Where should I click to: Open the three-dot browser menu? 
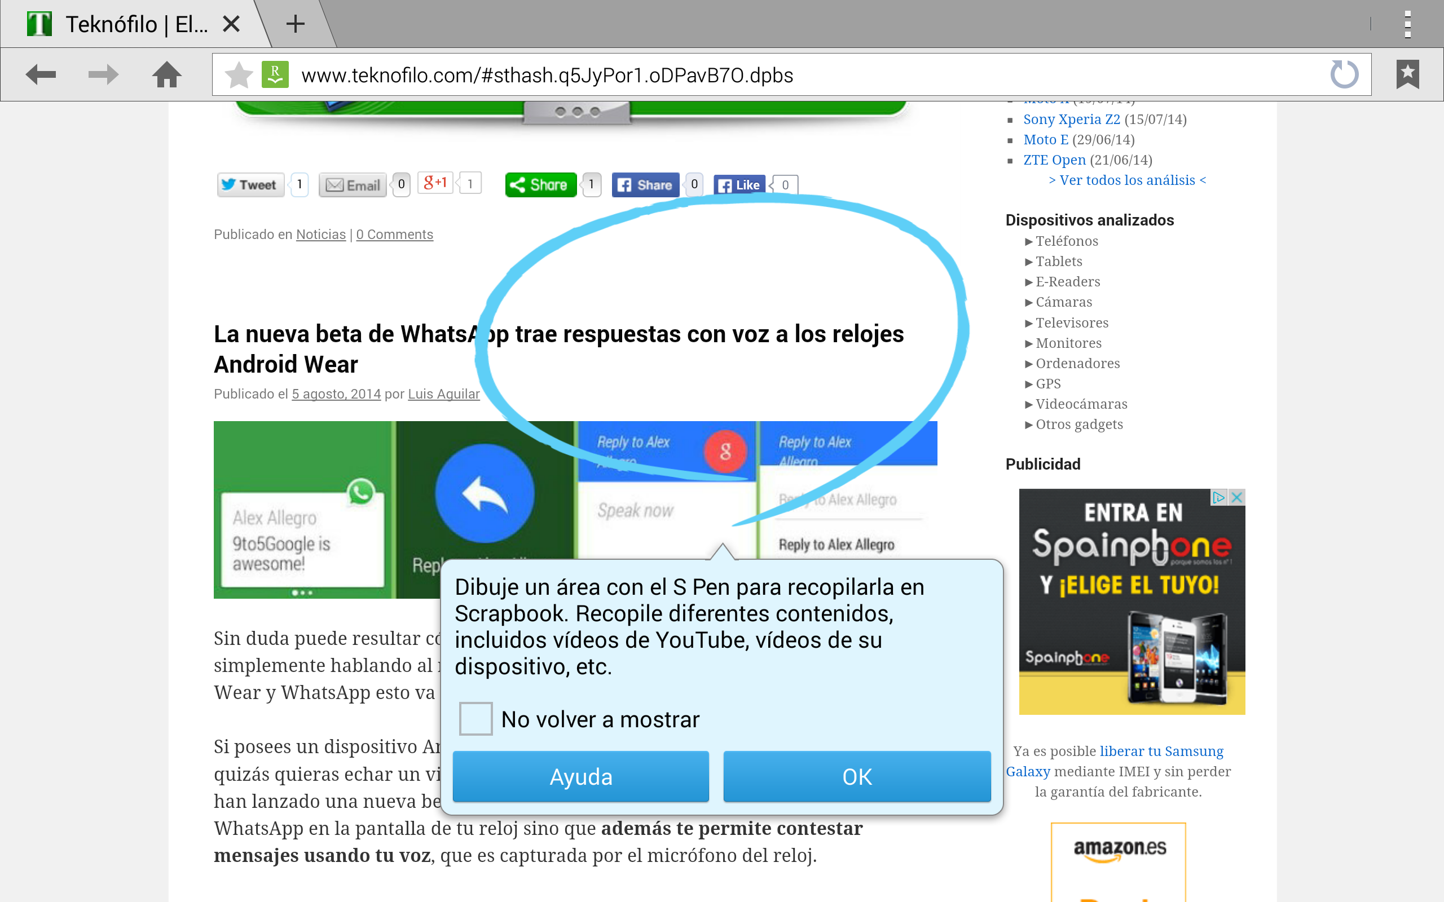tap(1407, 24)
